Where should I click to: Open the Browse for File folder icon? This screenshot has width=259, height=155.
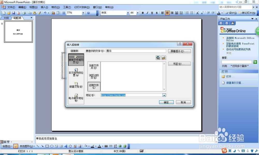(164, 58)
